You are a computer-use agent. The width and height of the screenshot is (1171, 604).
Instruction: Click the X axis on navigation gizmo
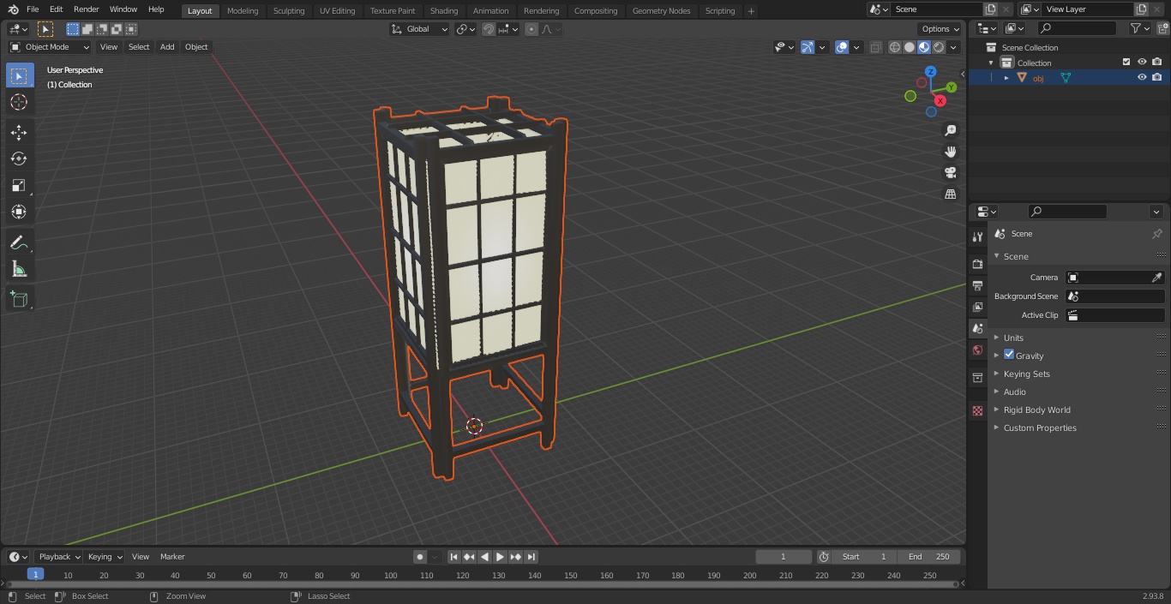pos(940,100)
